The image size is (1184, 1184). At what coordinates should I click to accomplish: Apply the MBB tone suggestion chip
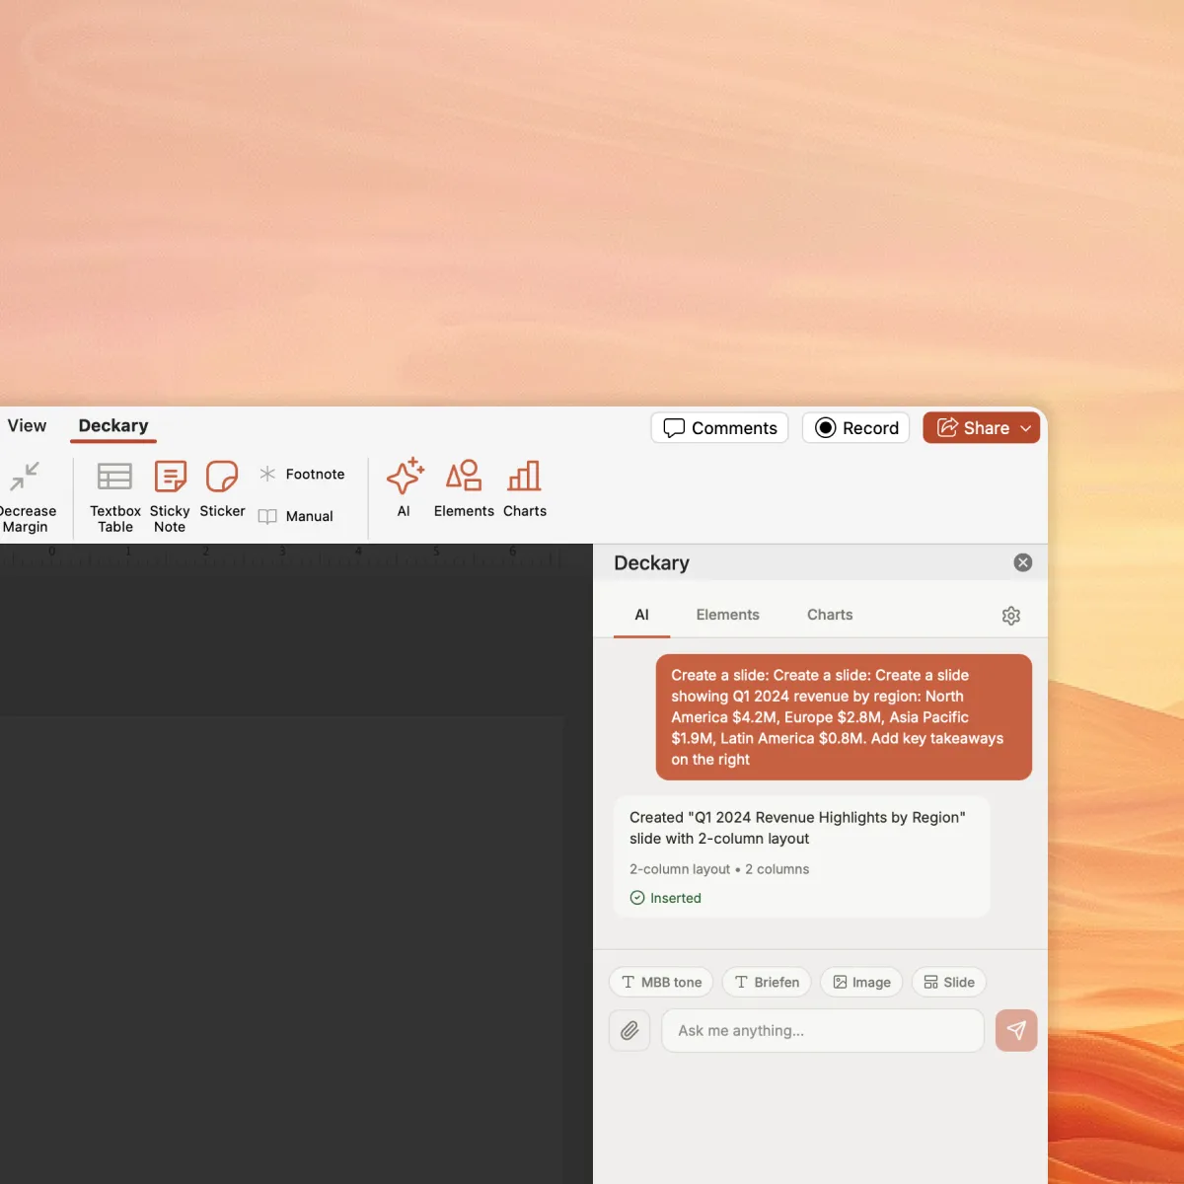point(662,983)
